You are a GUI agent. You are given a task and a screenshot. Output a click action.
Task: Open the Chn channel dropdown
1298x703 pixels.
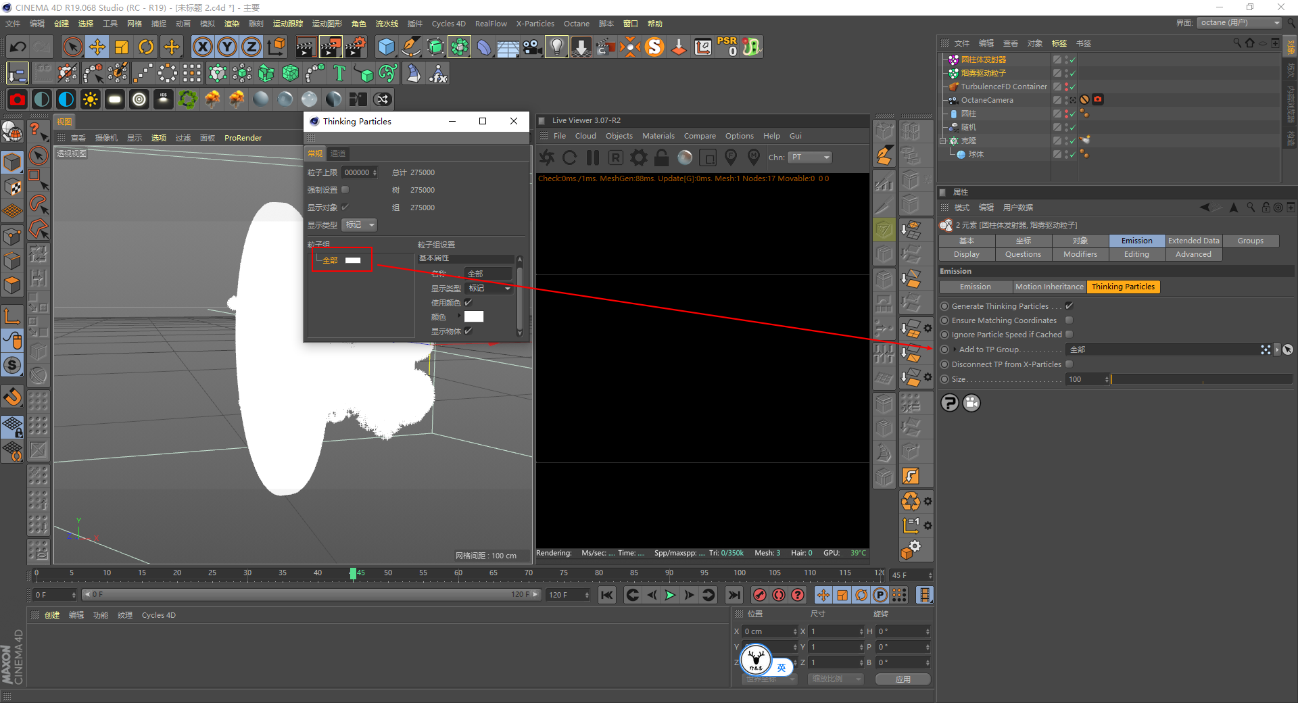click(810, 157)
